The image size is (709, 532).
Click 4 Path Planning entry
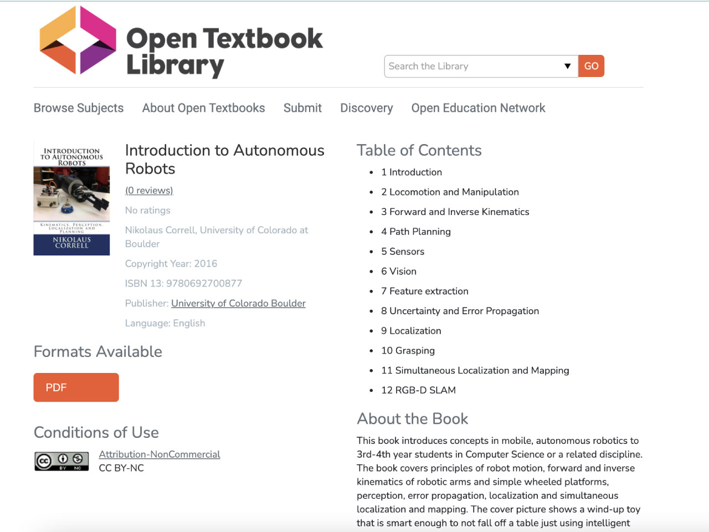pyautogui.click(x=416, y=232)
